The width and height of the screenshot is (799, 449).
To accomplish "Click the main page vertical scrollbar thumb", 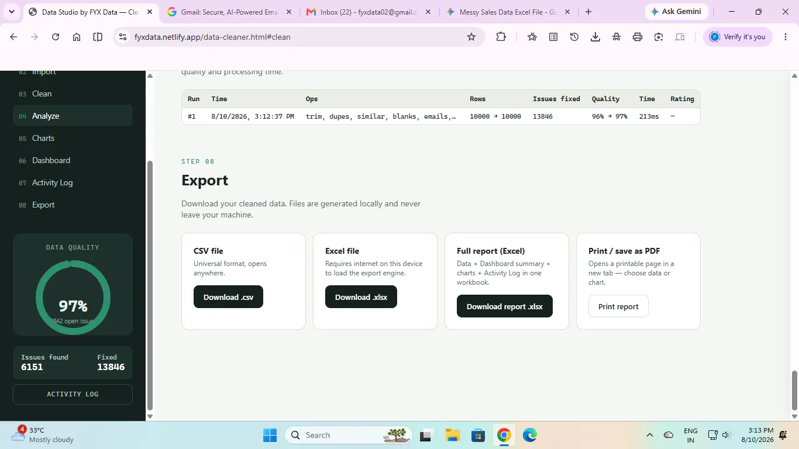I will (794, 391).
